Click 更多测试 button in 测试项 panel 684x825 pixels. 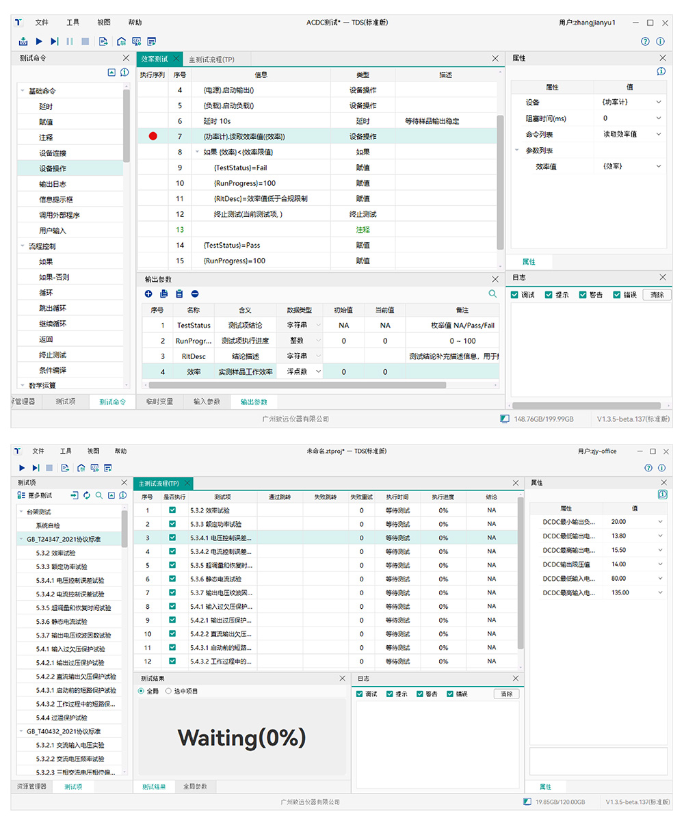pos(35,495)
